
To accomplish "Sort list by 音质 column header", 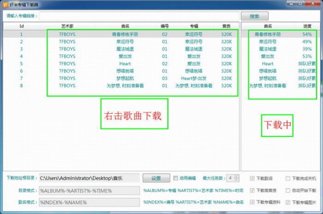I will pyautogui.click(x=227, y=26).
